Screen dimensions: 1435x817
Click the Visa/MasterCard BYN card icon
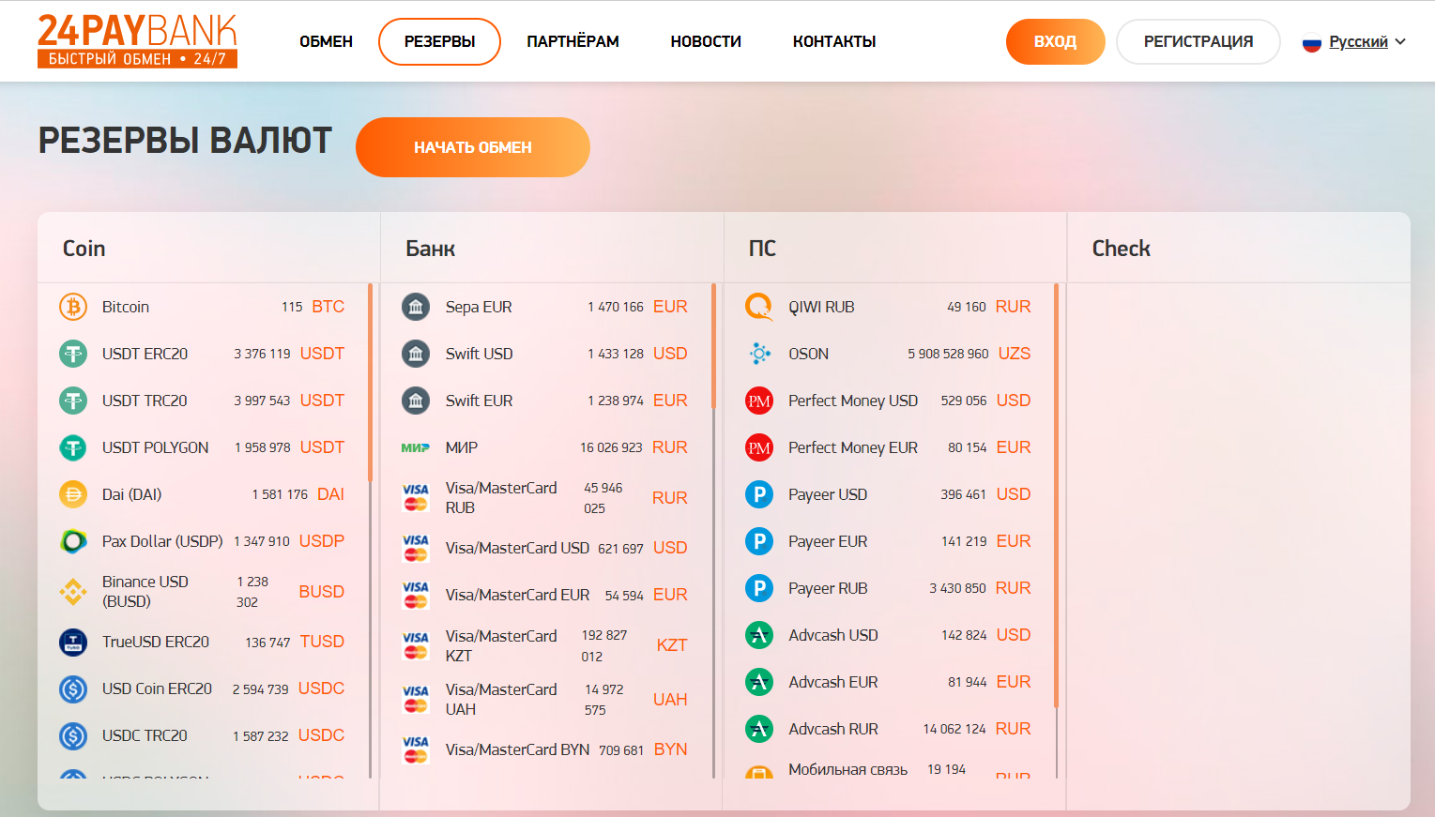[x=416, y=749]
